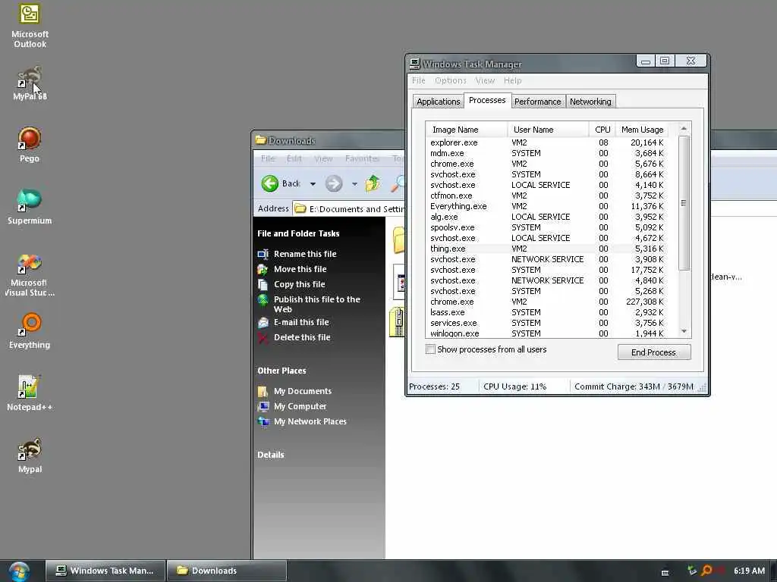
Task: Click the End Process button
Action: [653, 352]
